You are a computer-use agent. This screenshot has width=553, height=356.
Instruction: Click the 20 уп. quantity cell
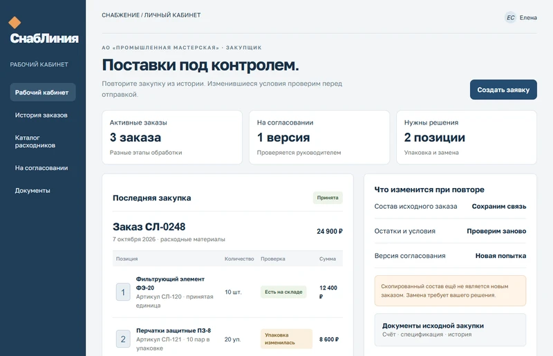pos(233,339)
